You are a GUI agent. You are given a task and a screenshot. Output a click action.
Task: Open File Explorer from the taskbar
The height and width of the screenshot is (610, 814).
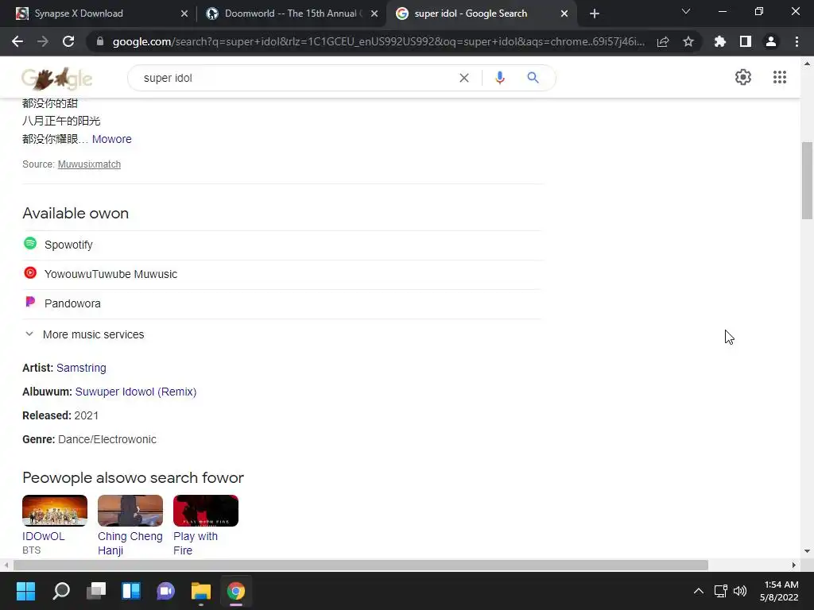(201, 591)
